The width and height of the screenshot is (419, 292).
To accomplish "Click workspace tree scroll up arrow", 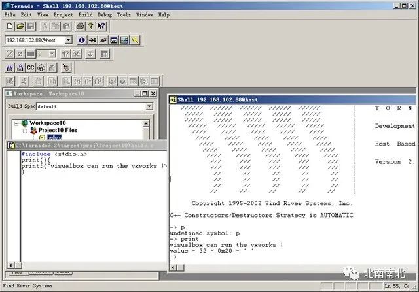I will coord(146,123).
